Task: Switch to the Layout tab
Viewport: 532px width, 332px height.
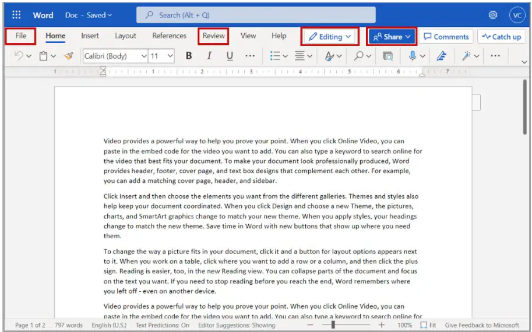Action: click(125, 36)
